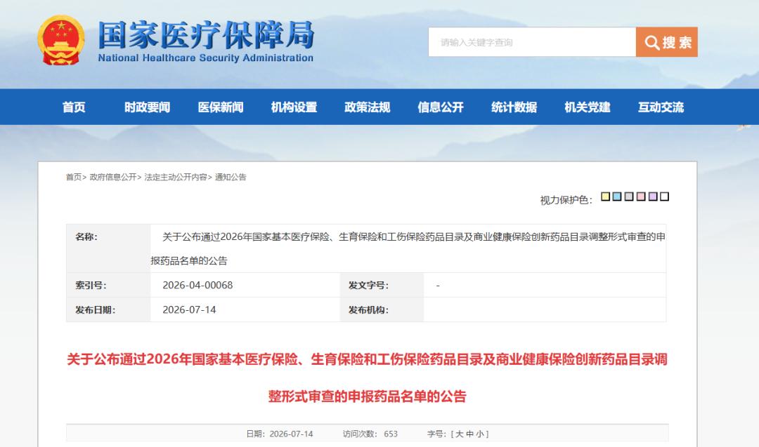Click the 发文字号 label cell
The image size is (759, 447).
coord(382,285)
